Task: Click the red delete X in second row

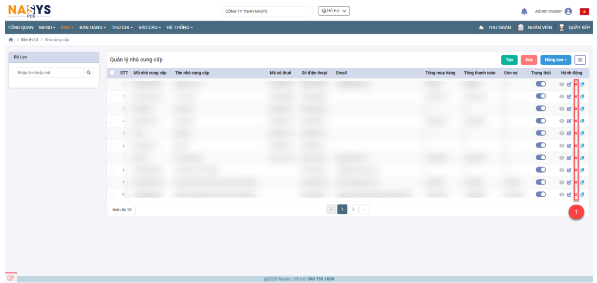Action: tap(576, 96)
